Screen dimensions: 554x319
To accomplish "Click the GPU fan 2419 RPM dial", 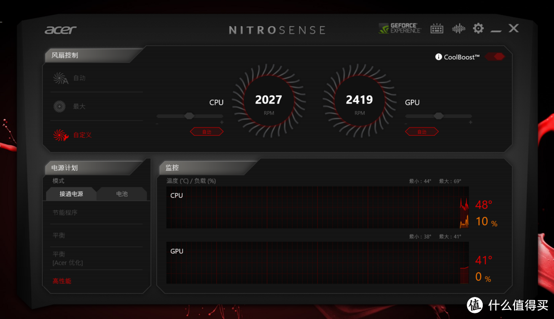I will tap(359, 101).
